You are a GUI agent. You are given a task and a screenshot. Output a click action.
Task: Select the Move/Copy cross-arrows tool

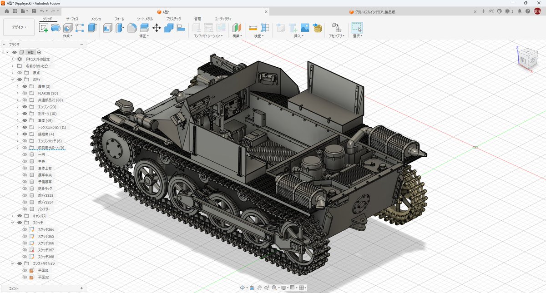pos(157,28)
